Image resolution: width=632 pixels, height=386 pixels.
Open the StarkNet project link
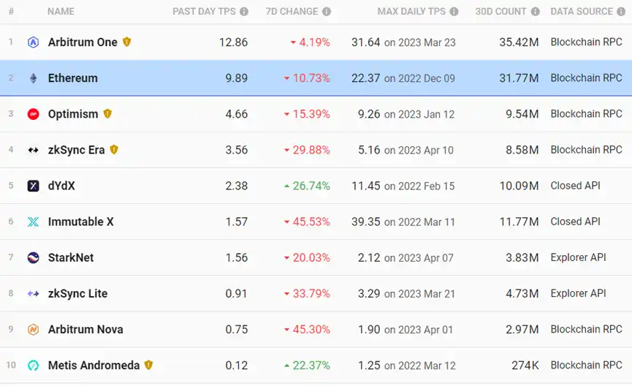71,257
